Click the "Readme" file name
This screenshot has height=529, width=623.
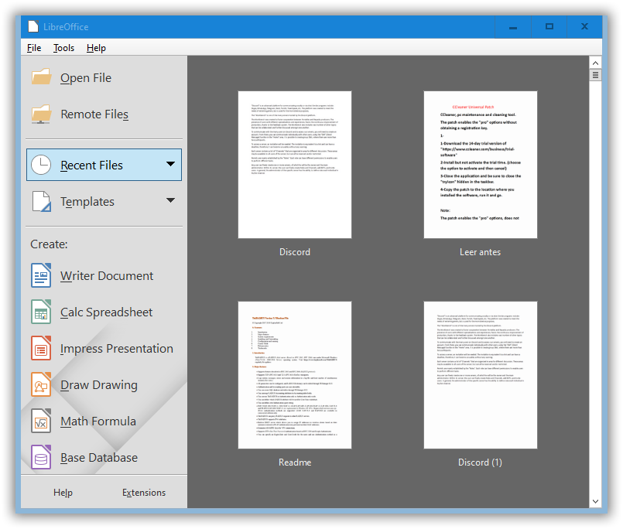295,462
